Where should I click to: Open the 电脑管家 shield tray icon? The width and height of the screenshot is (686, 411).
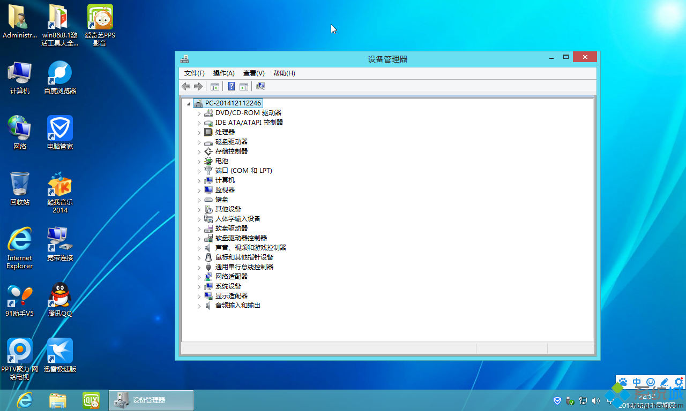(x=557, y=400)
